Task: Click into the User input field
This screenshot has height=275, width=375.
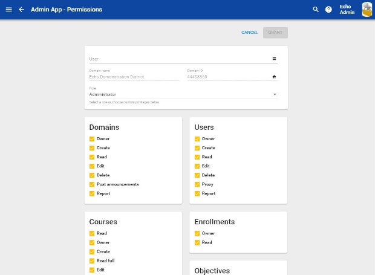Action: point(175,59)
